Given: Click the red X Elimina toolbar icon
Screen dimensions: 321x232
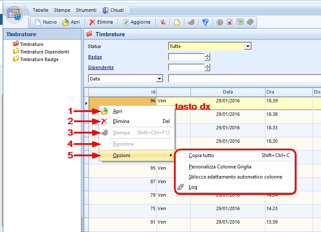Looking at the screenshot, I should (92, 22).
